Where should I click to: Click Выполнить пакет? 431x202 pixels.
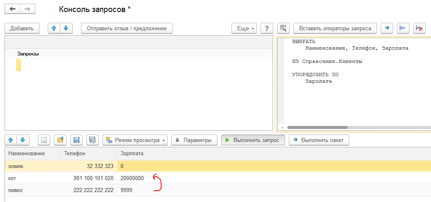tap(319, 140)
